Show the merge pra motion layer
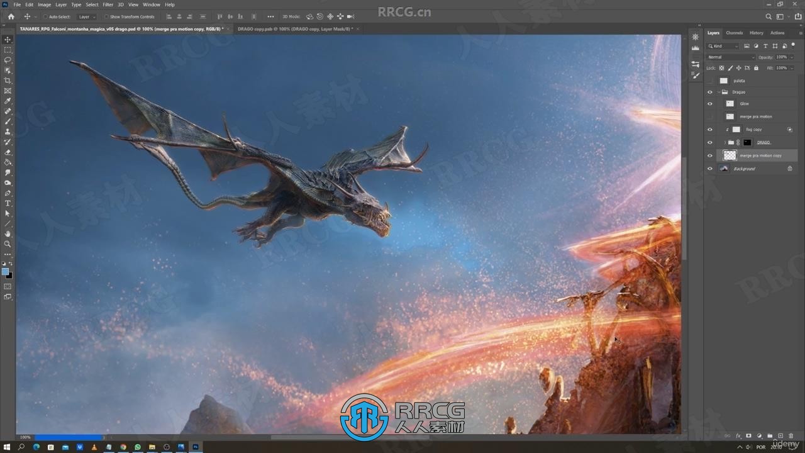Viewport: 805px width, 453px height. [x=710, y=116]
